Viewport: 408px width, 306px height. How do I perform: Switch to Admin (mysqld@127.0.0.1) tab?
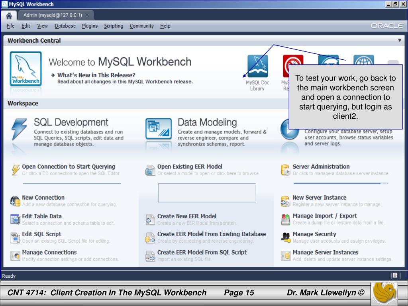click(53, 15)
